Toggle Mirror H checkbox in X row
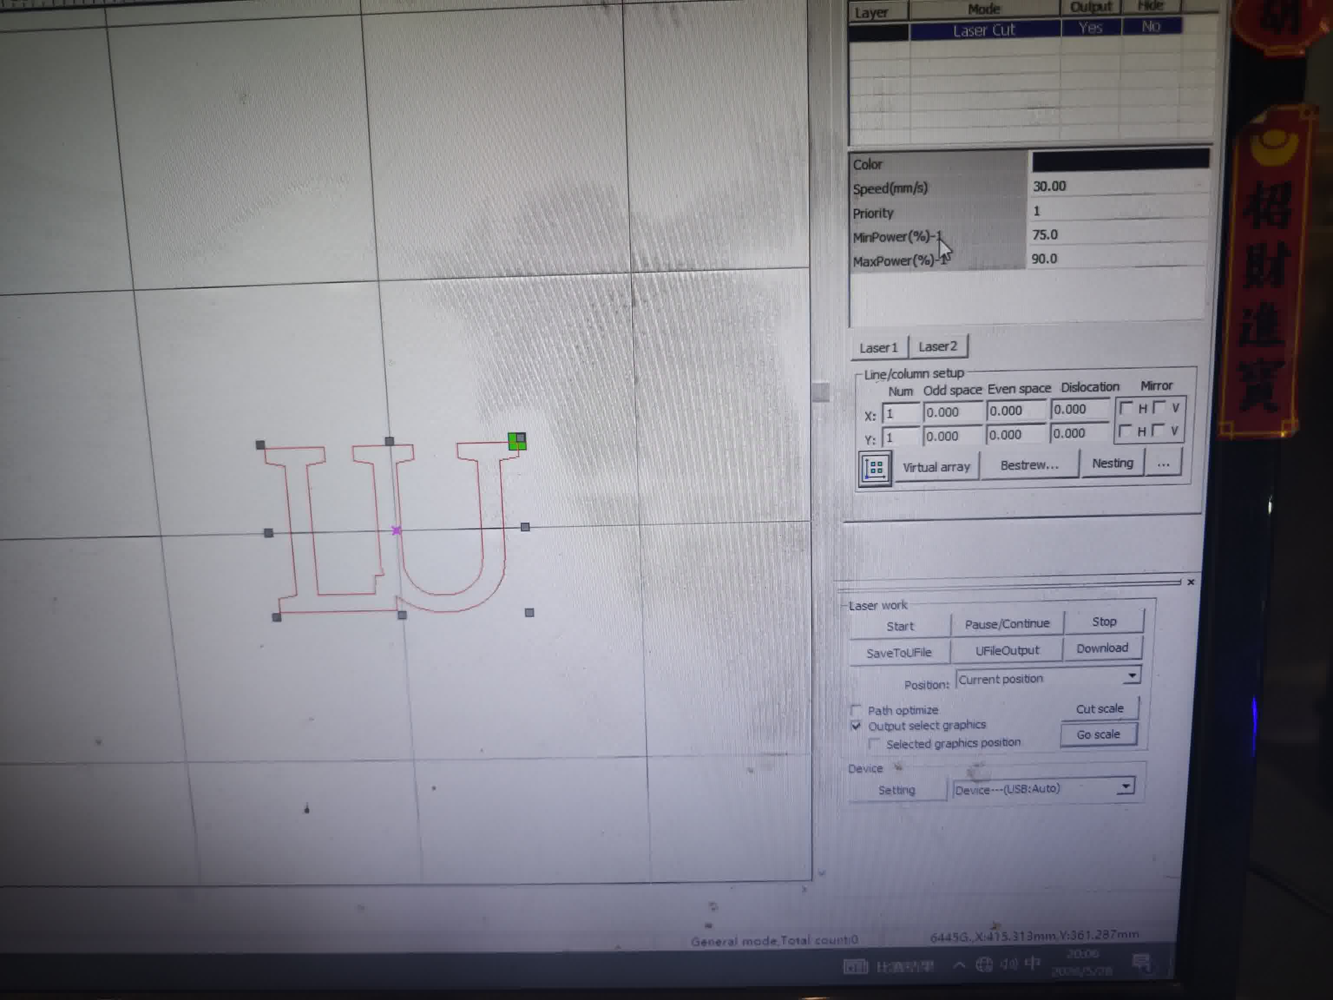The height and width of the screenshot is (1000, 1333). [1126, 408]
